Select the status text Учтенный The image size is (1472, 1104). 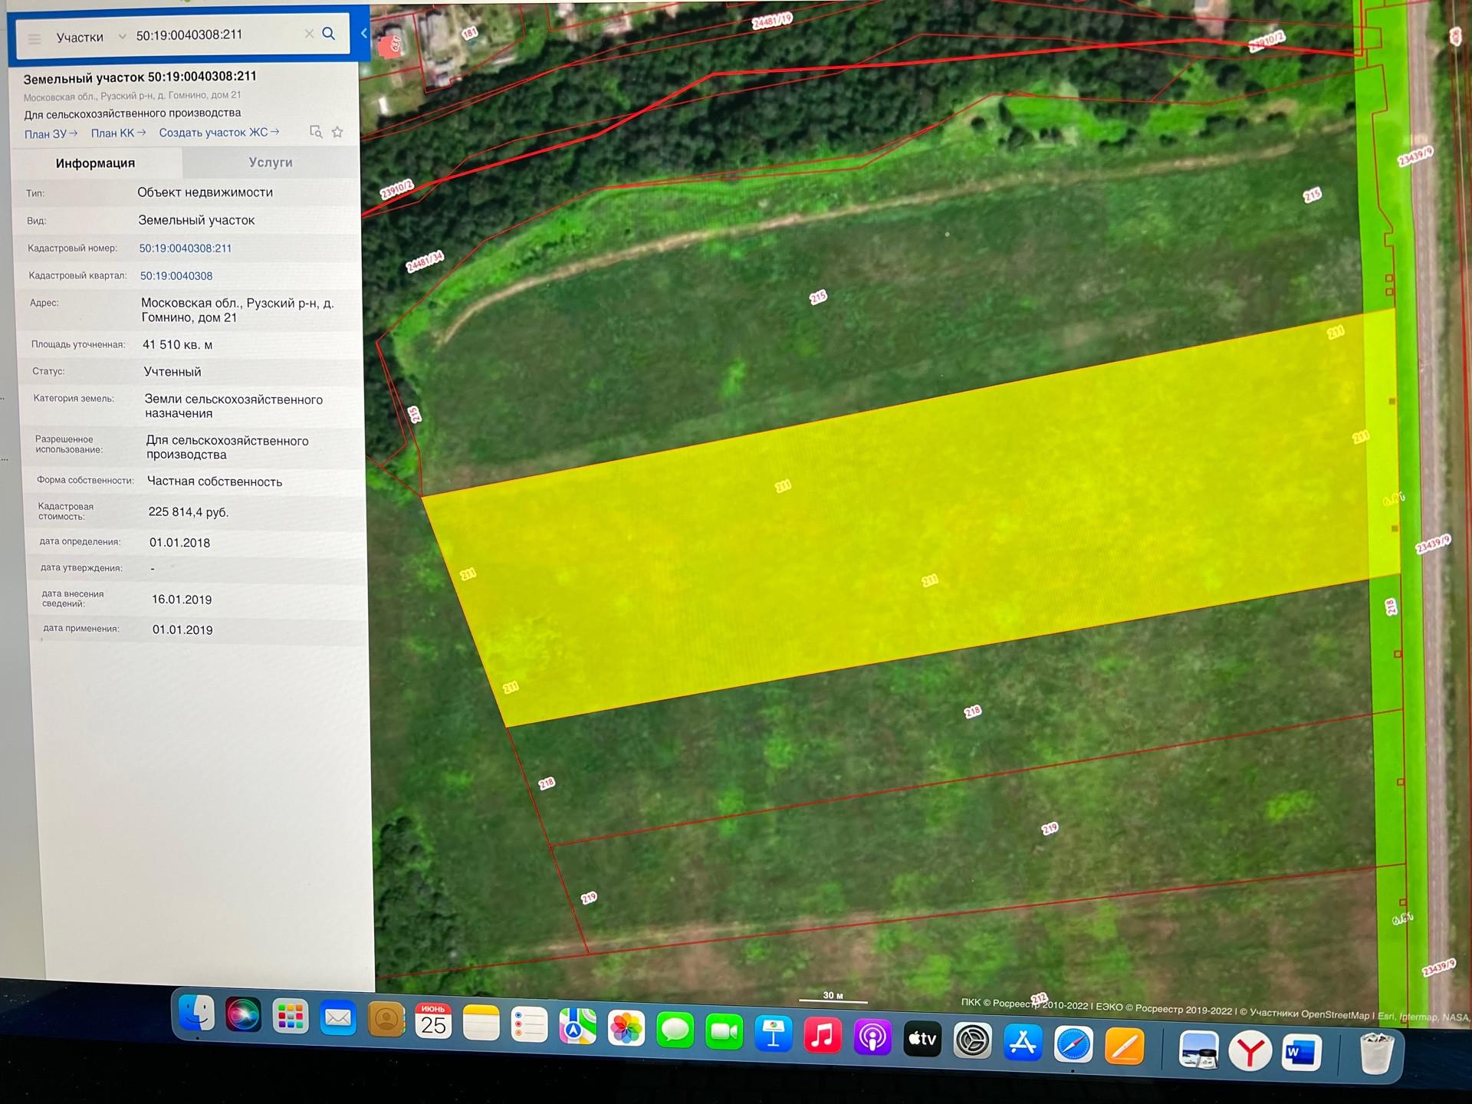pyautogui.click(x=172, y=372)
